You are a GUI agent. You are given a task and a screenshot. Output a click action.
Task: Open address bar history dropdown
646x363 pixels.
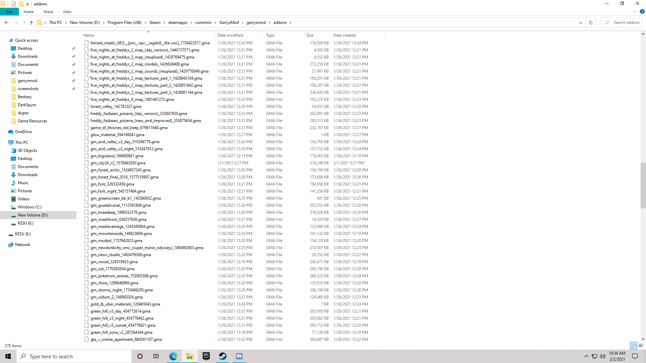click(580, 23)
